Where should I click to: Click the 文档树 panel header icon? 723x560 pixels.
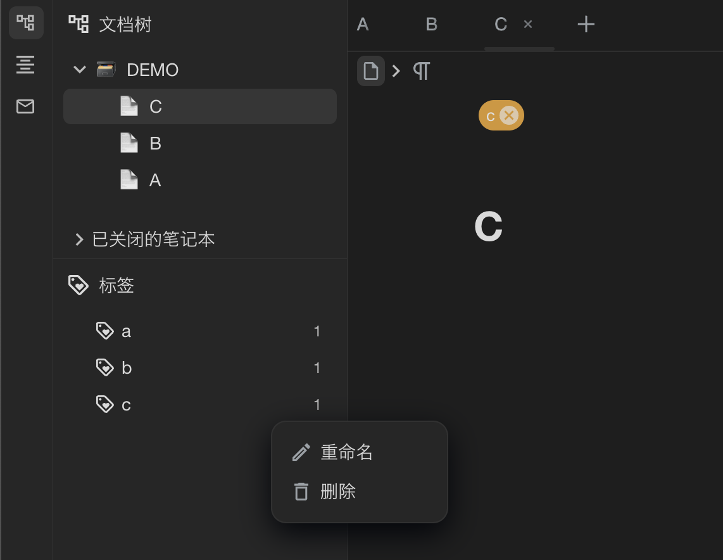pyautogui.click(x=79, y=24)
